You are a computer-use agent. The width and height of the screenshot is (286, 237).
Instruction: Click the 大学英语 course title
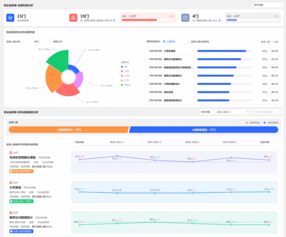(15, 187)
